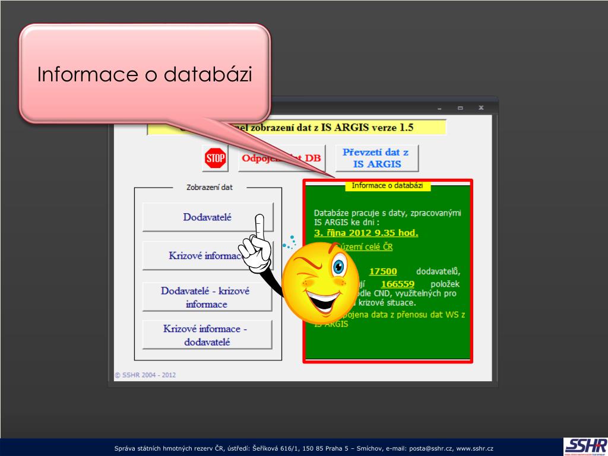
Task: Maximize the ARGIS panel window
Action: 460,108
